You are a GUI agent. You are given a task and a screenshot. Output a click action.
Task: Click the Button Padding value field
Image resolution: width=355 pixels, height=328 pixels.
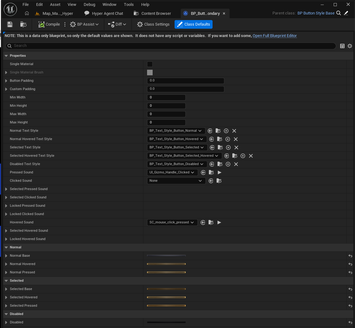tap(186, 81)
